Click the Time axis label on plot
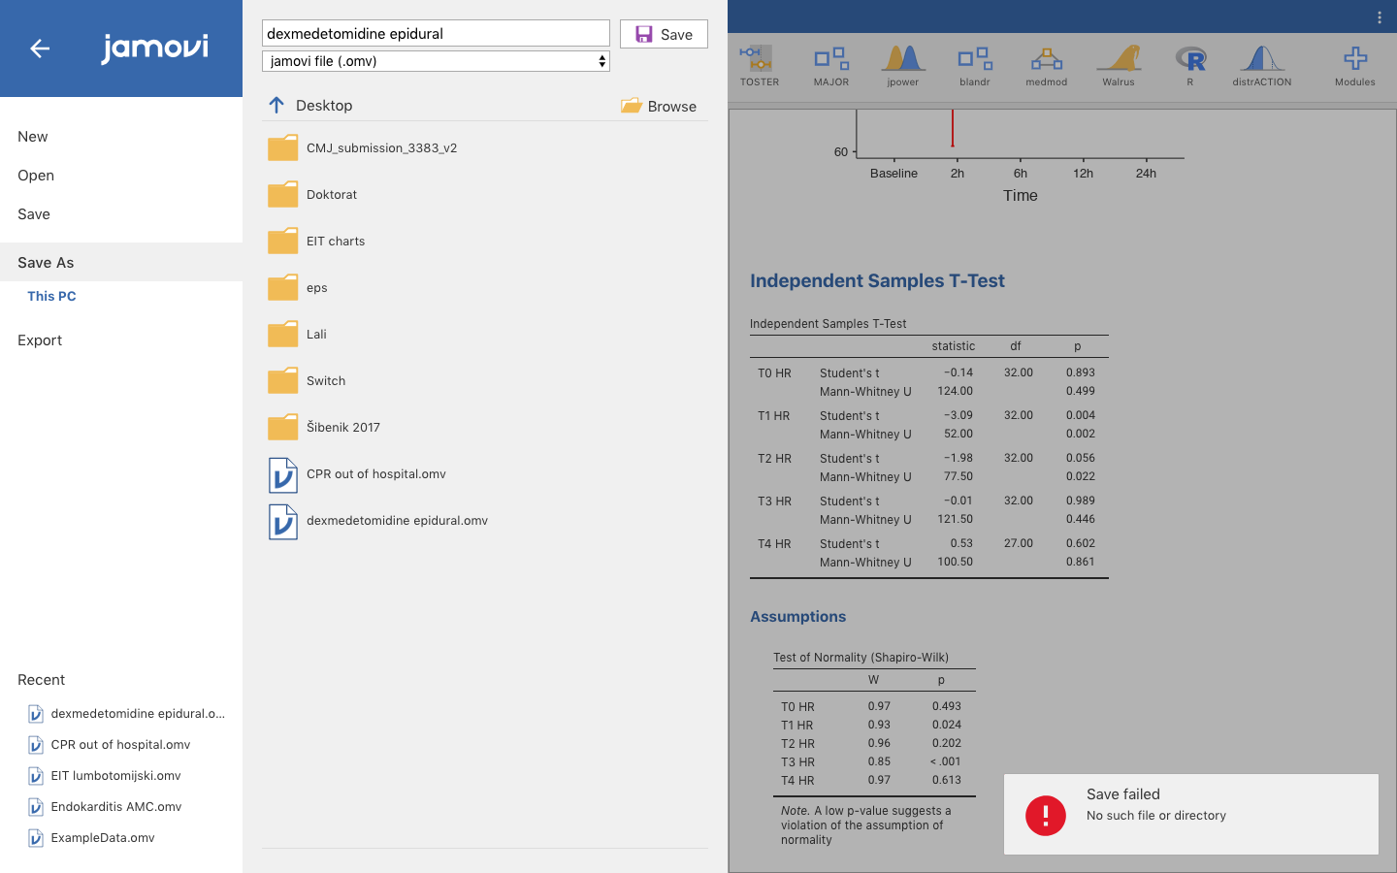This screenshot has width=1397, height=873. [x=1021, y=196]
